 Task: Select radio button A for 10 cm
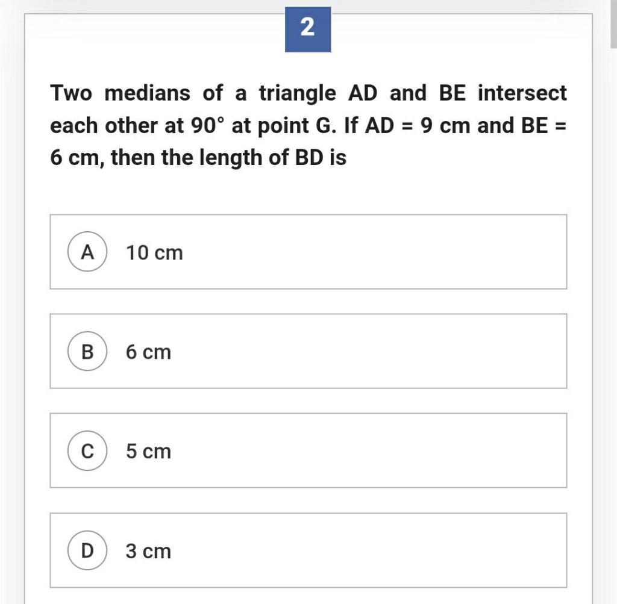(x=87, y=252)
